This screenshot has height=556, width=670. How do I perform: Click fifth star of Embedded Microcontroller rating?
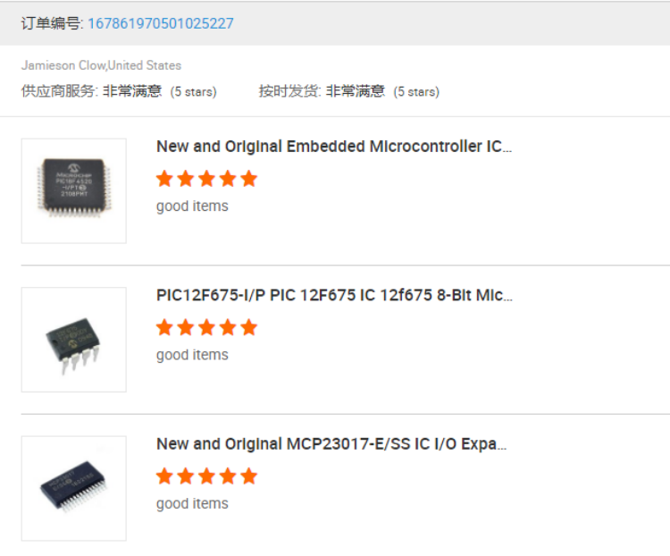248,179
